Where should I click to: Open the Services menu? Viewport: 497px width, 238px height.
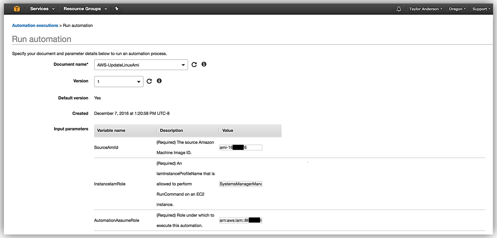42,9
